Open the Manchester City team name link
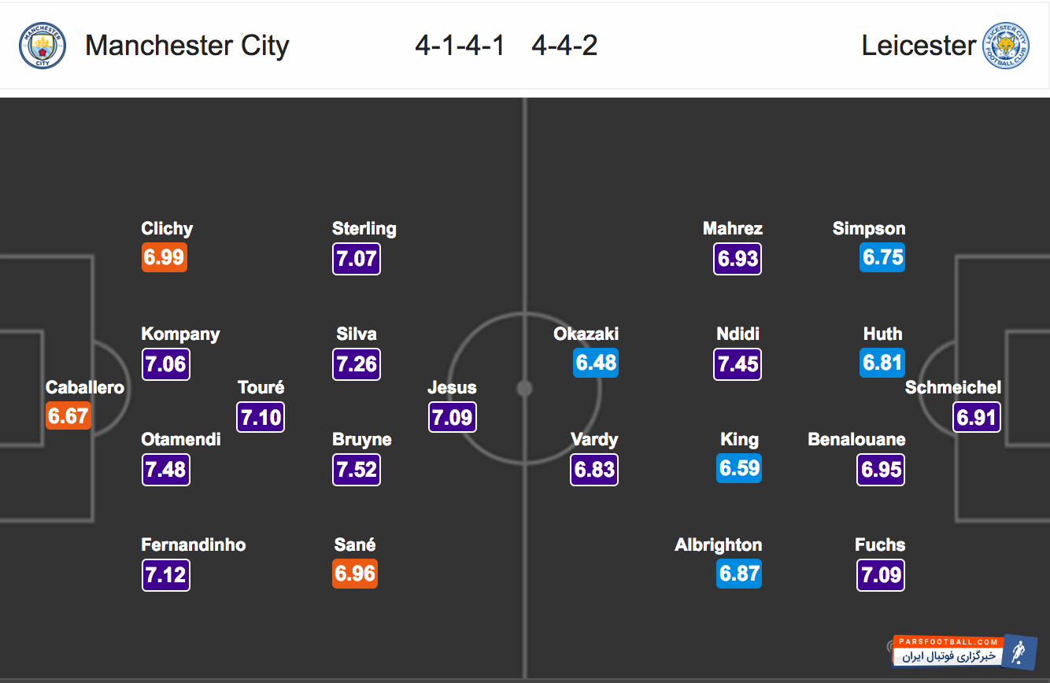 tap(187, 46)
